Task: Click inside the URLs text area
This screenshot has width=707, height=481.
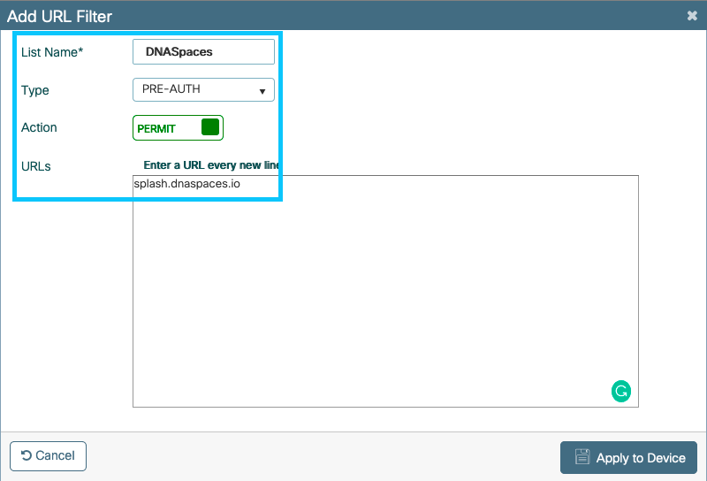Action: click(385, 291)
